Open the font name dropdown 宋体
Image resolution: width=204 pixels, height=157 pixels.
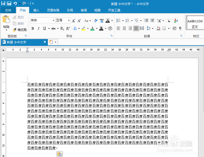[53, 21]
